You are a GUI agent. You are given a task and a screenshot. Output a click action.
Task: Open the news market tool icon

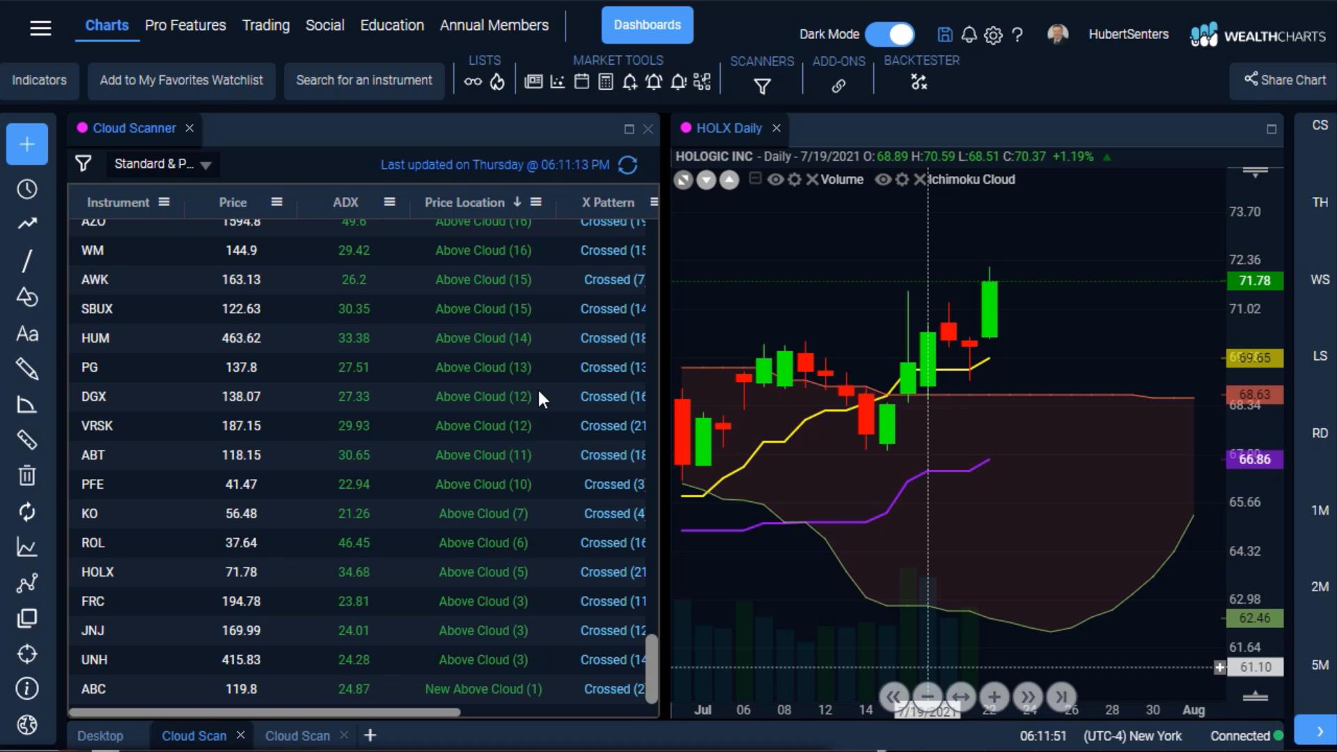533,82
